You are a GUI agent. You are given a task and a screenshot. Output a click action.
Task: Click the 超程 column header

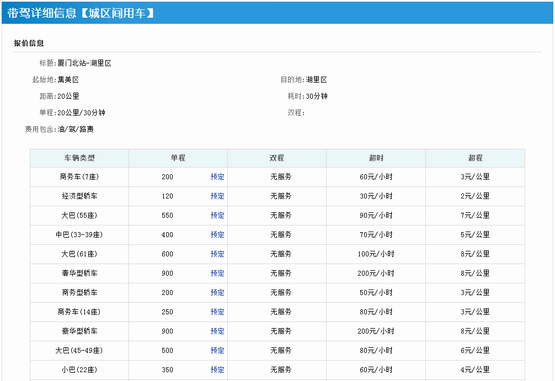click(x=476, y=158)
